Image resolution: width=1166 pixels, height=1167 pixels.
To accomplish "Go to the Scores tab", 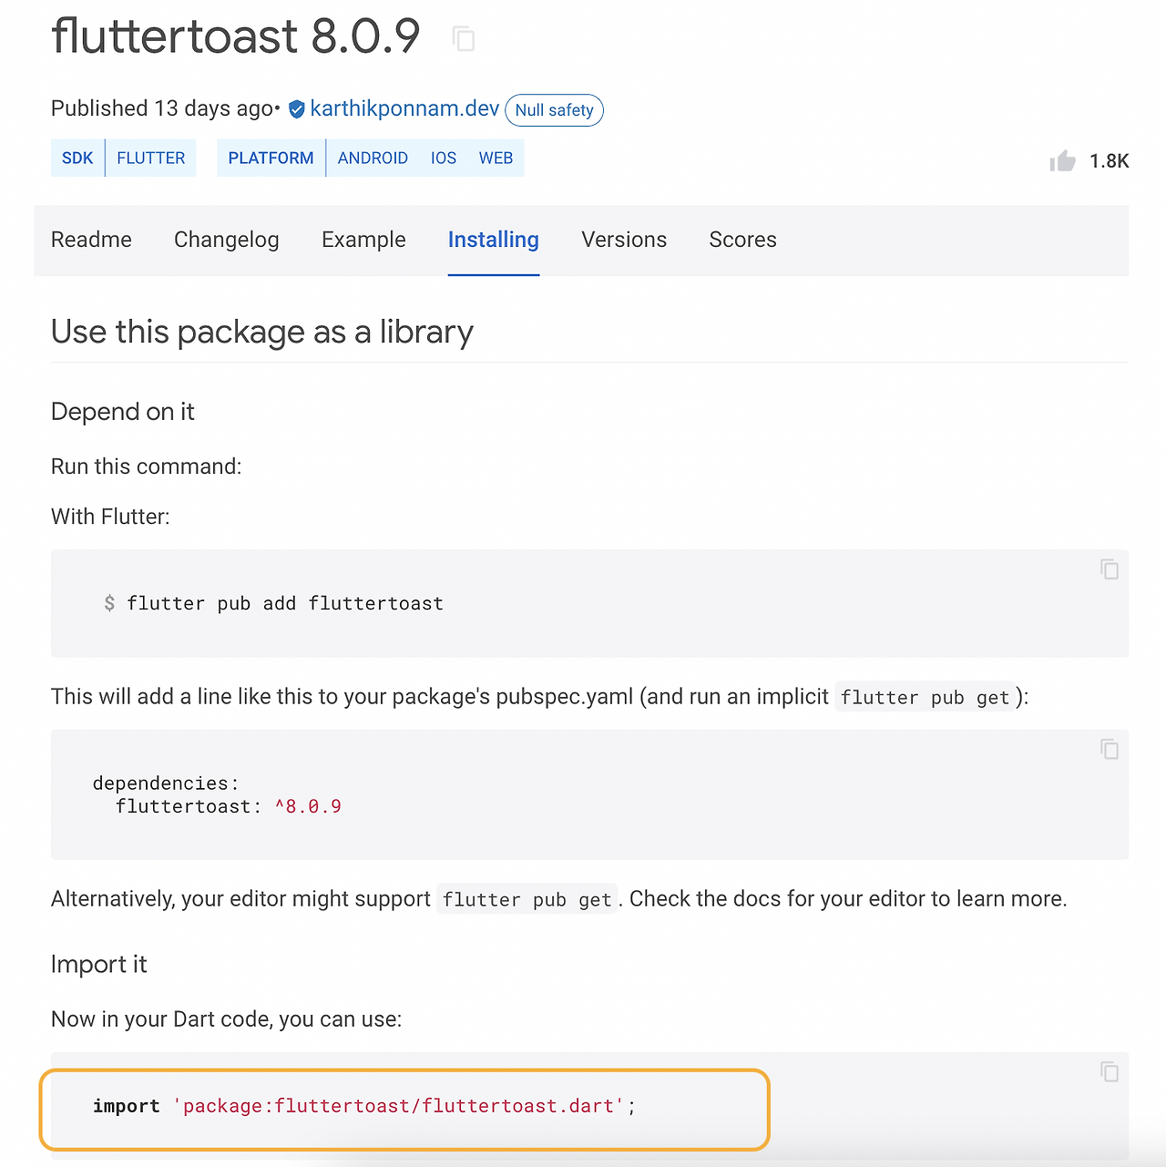I will point(742,240).
